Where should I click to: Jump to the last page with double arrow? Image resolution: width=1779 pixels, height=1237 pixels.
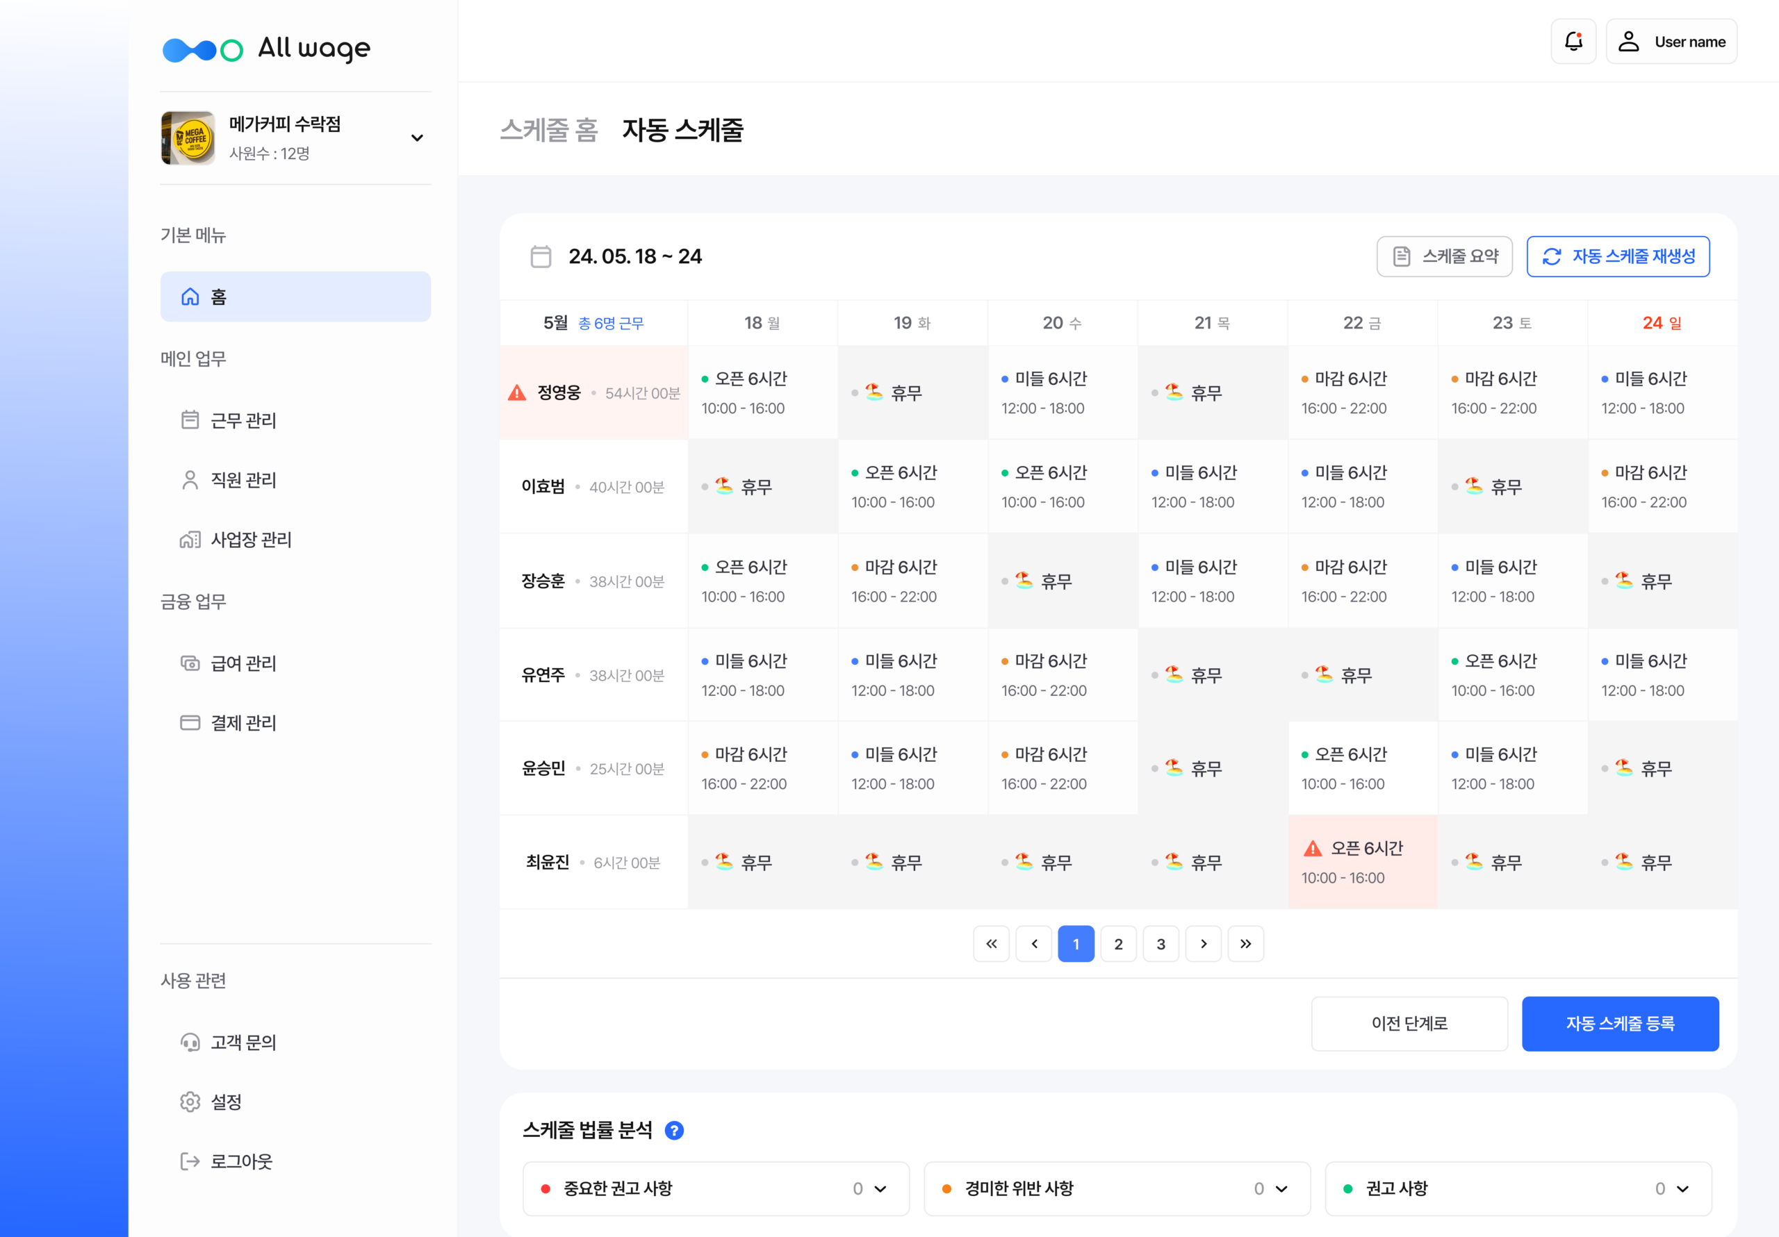point(1245,943)
